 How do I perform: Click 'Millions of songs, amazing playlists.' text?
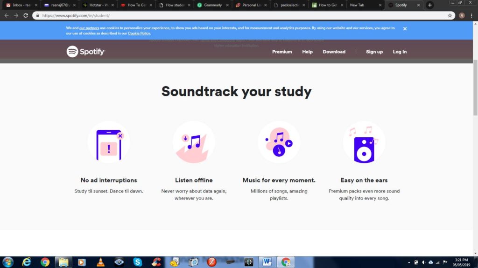(x=279, y=194)
